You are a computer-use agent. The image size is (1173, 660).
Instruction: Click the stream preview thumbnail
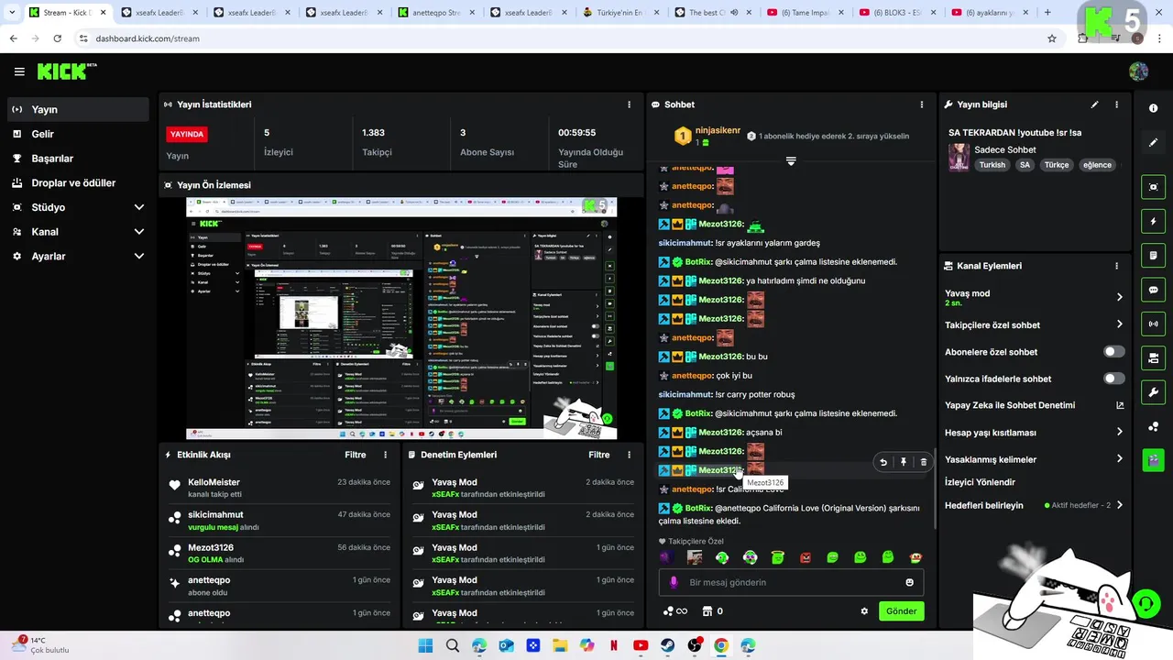coord(401,318)
